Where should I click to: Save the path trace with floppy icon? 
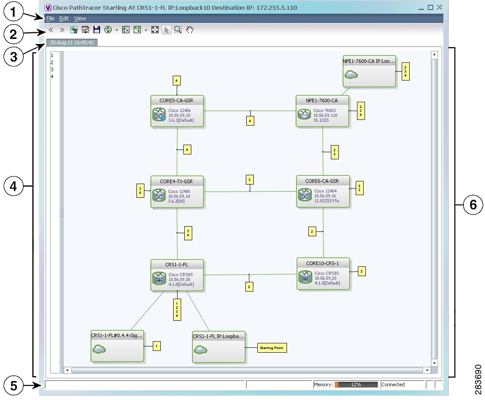tap(97, 30)
